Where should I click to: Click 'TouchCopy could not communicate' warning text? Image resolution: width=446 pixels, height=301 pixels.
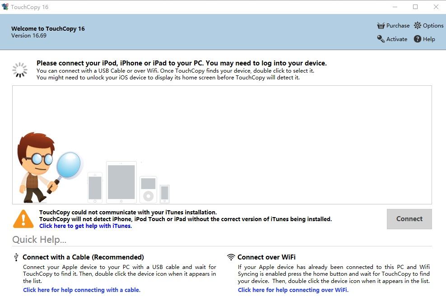pos(128,212)
